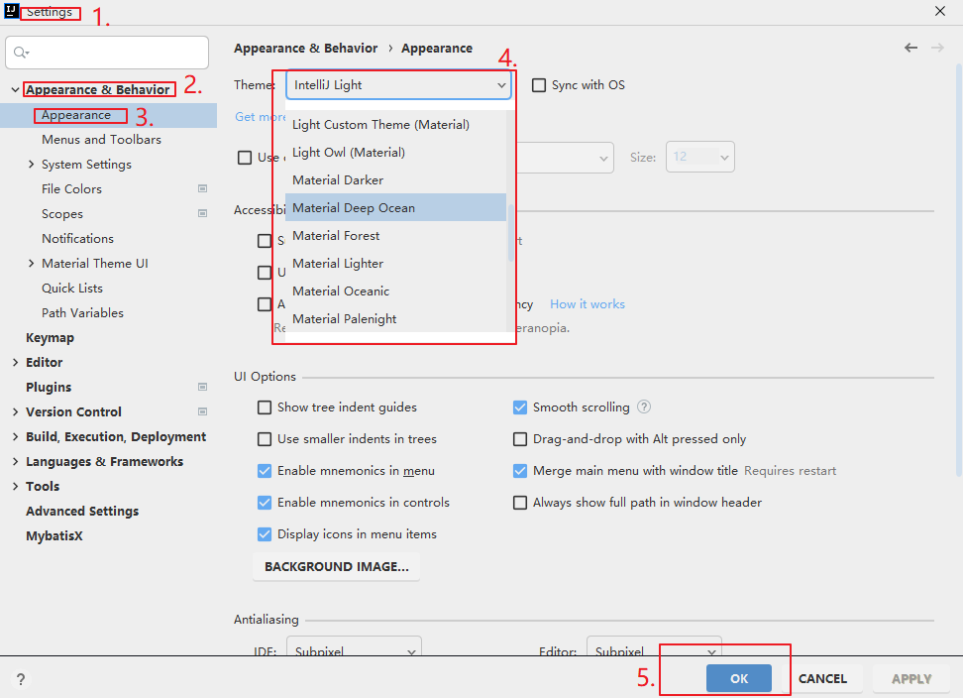
Task: Click the Smooth scrolling help icon
Action: pyautogui.click(x=644, y=407)
